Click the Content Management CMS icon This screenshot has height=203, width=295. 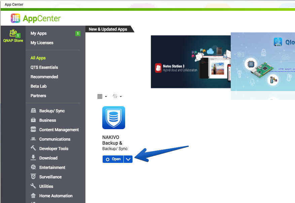33,129
